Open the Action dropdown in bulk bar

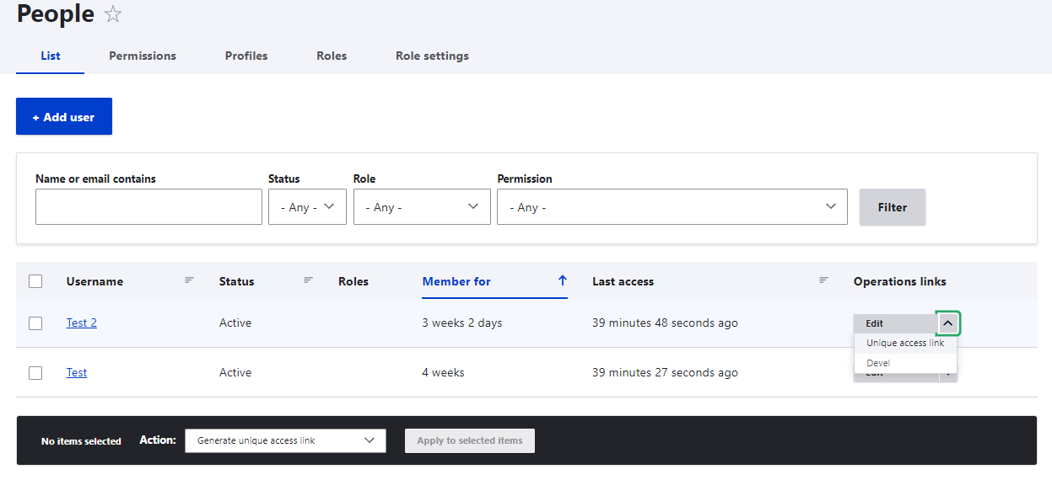285,440
